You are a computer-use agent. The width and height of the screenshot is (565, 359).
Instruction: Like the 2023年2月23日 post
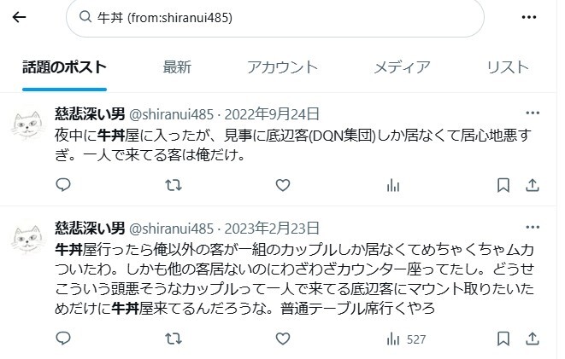(x=283, y=339)
